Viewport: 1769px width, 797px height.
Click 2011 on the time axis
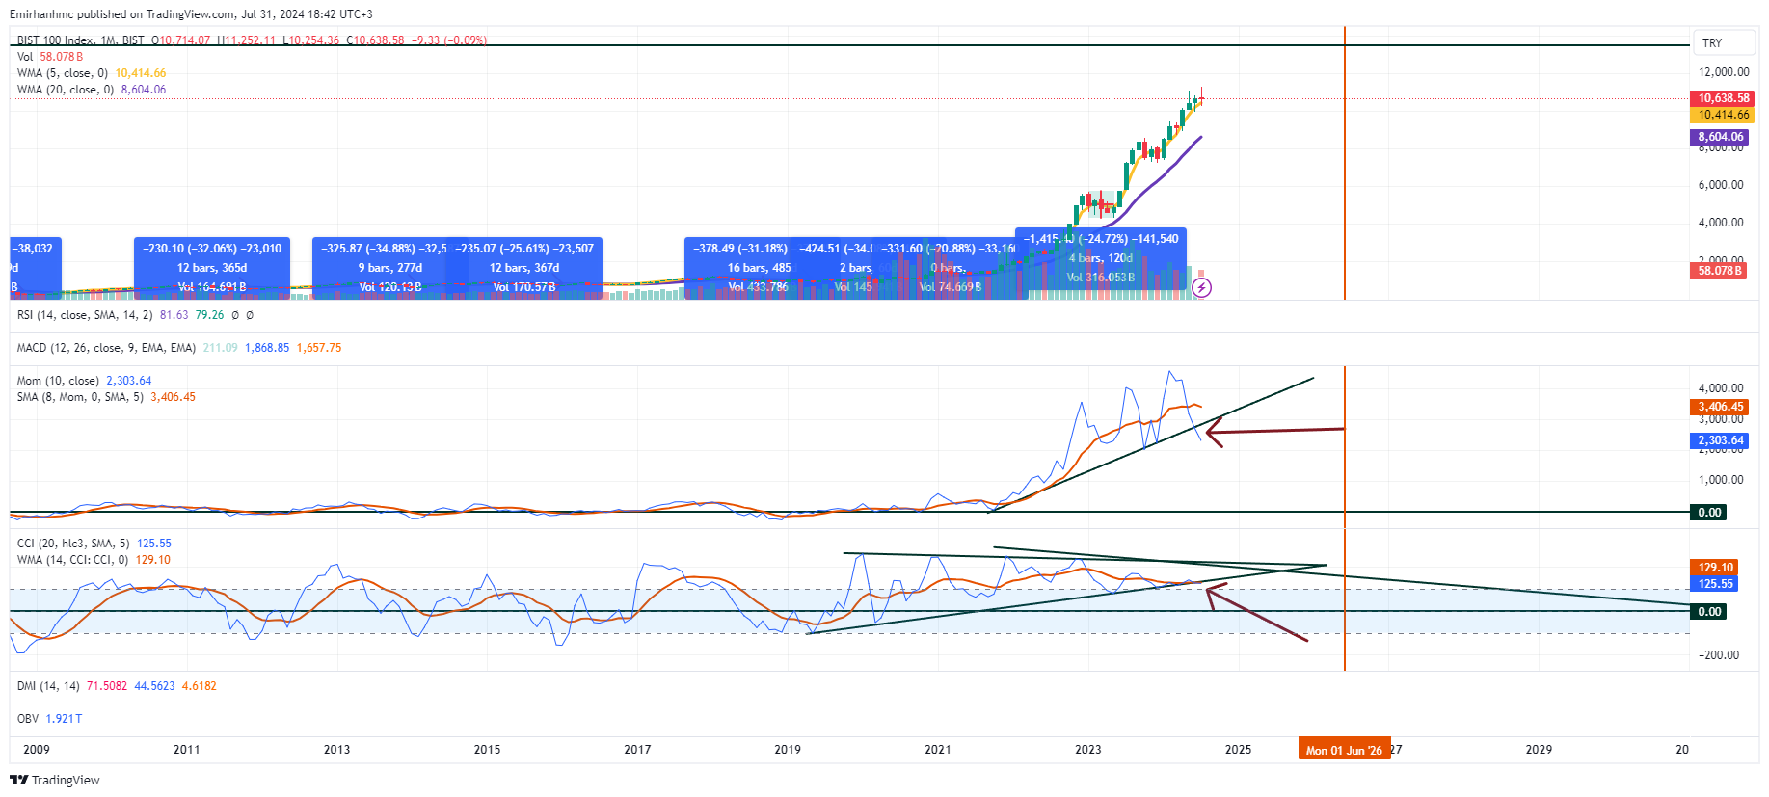[x=187, y=750]
